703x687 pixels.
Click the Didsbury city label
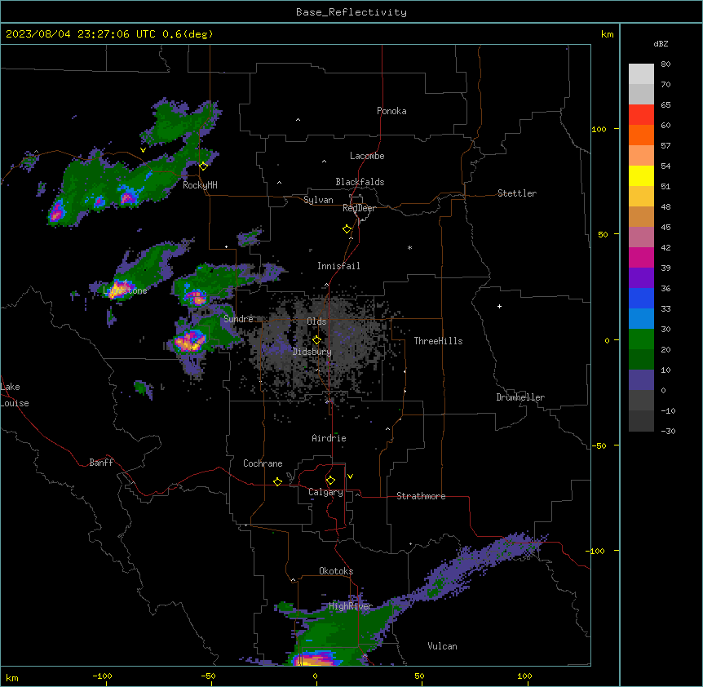[x=312, y=352]
